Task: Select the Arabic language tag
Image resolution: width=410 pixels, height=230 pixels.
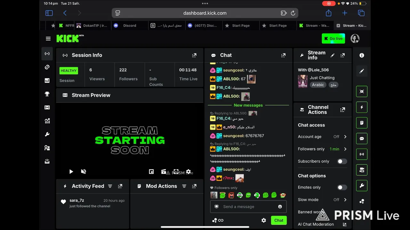Action: tap(318, 85)
